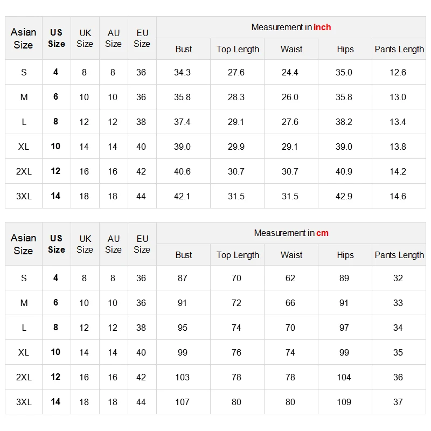This screenshot has height=431, width=431.
Task: Click the Hips column header in the inch table
Action: click(345, 49)
